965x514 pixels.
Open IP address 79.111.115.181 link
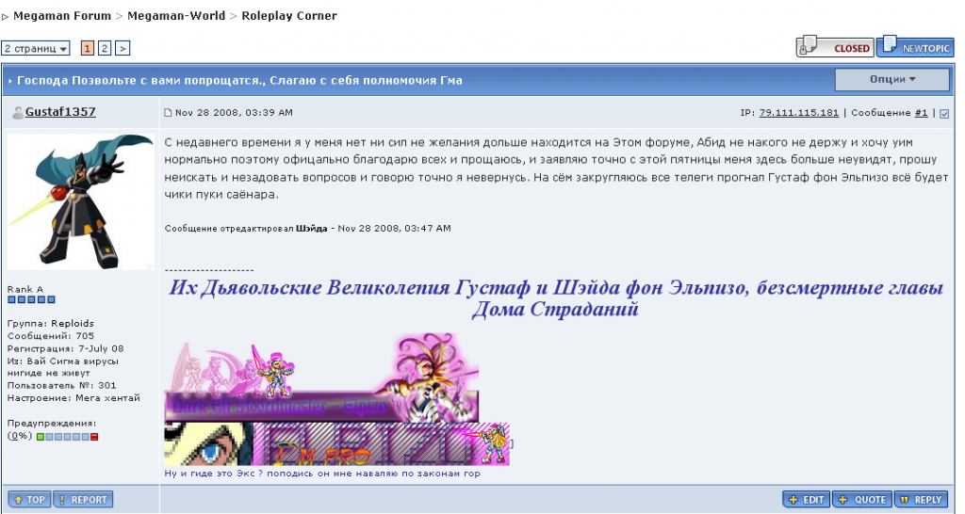[x=799, y=113]
